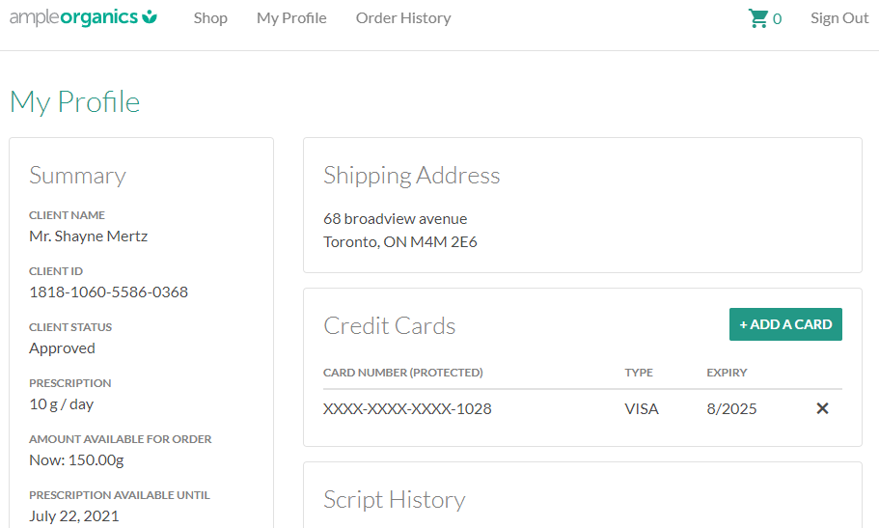Click the cart item count number
Screen dimensions: 879x528
pyautogui.click(x=777, y=19)
